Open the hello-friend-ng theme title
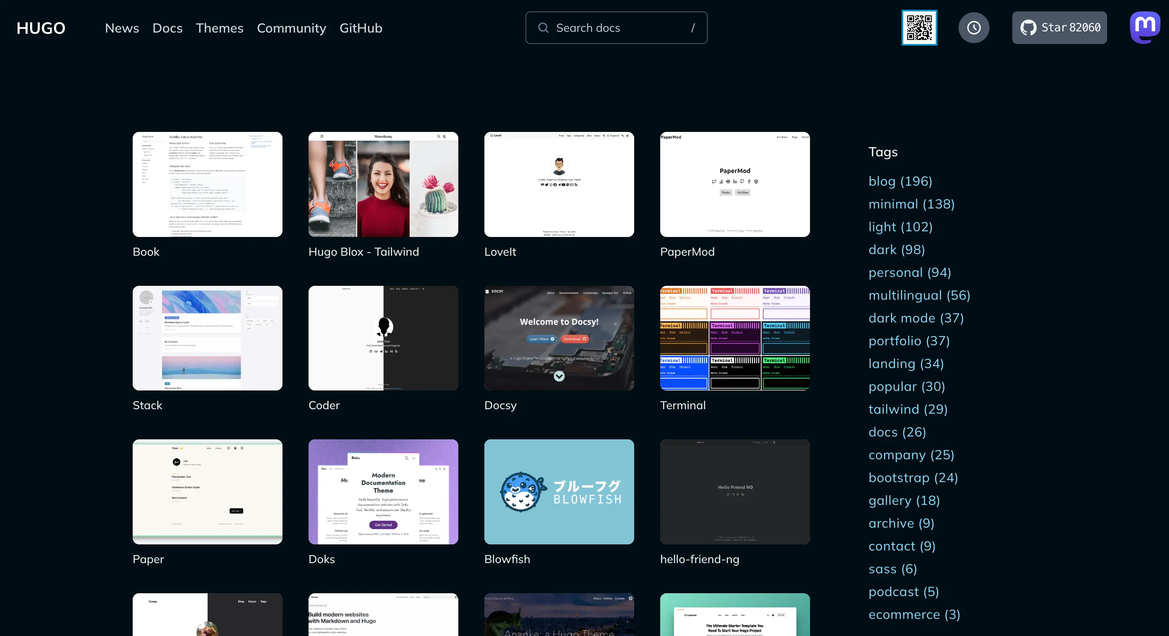1169x636 pixels. click(x=699, y=559)
